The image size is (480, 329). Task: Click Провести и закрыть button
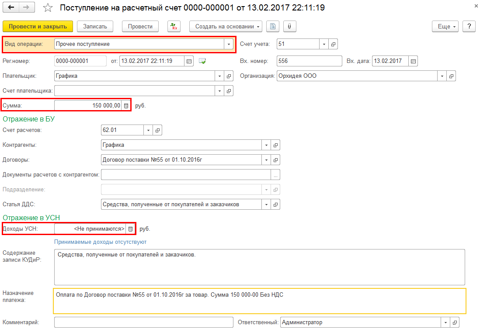[38, 27]
